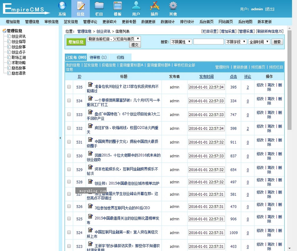297x251 pixels.
Task: Sort by the 点击 column header
Action: pos(233,76)
